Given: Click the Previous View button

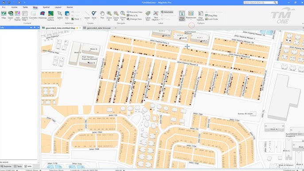Looking at the screenshot, I should click(x=135, y=12).
